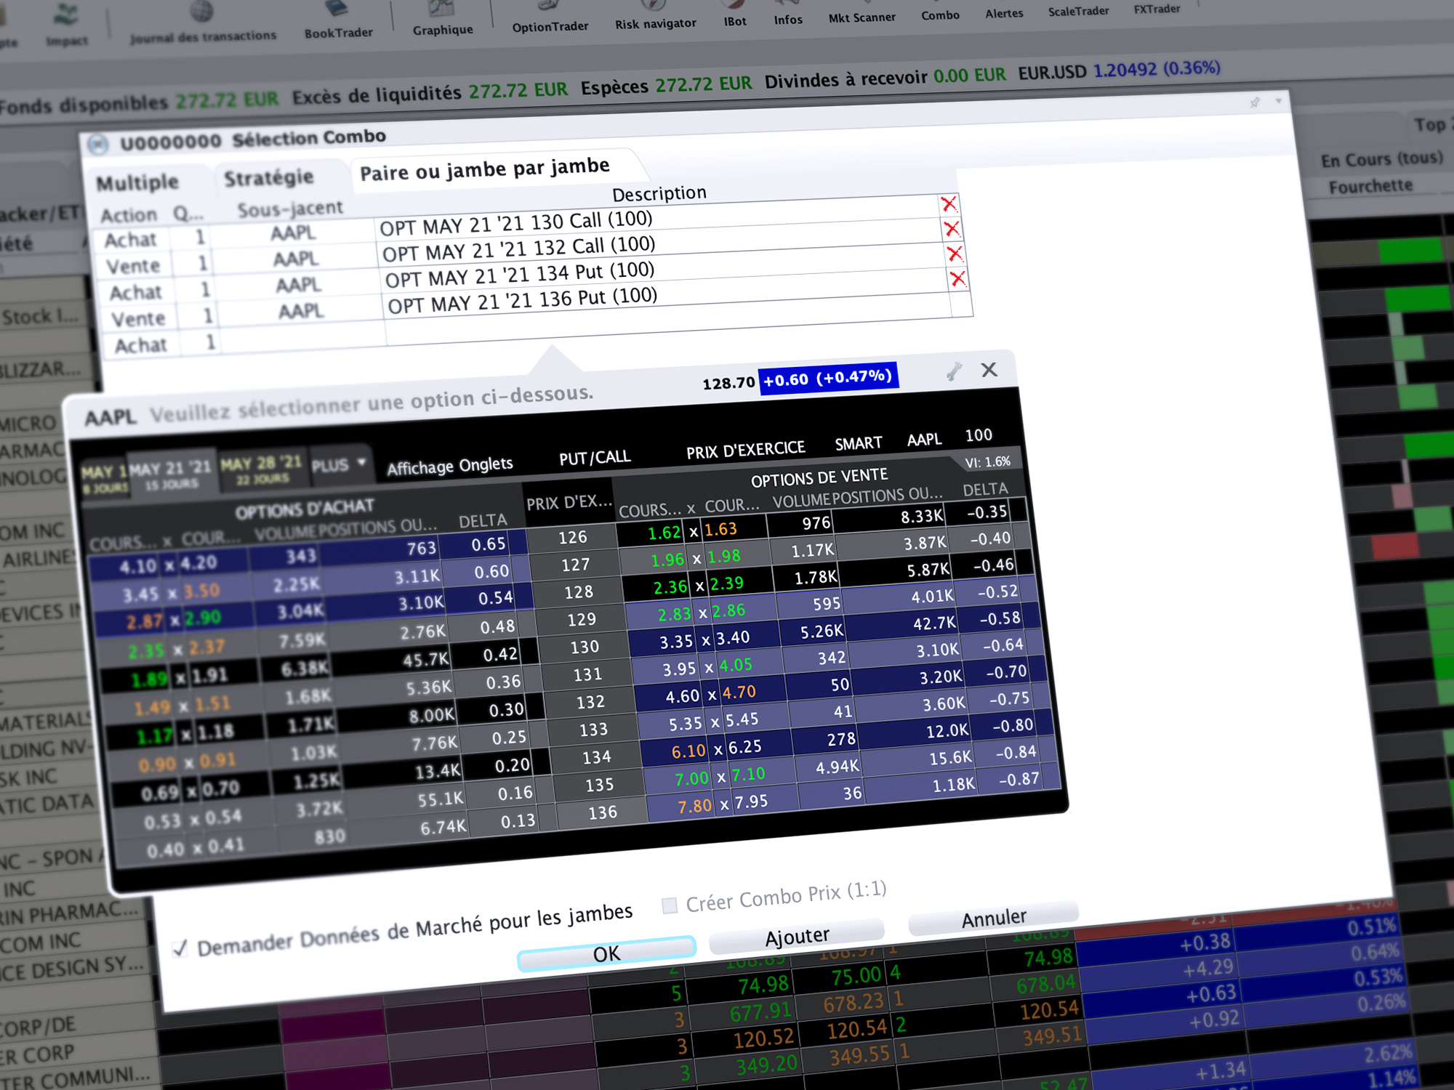The height and width of the screenshot is (1090, 1454).
Task: Select the MAY 28 '21 expiry tab
Action: (262, 470)
